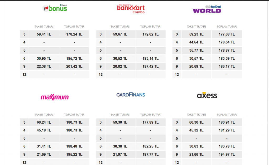Select World 4-installment amount 44,64 TL
The width and height of the screenshot is (269, 165).
tap(196, 42)
